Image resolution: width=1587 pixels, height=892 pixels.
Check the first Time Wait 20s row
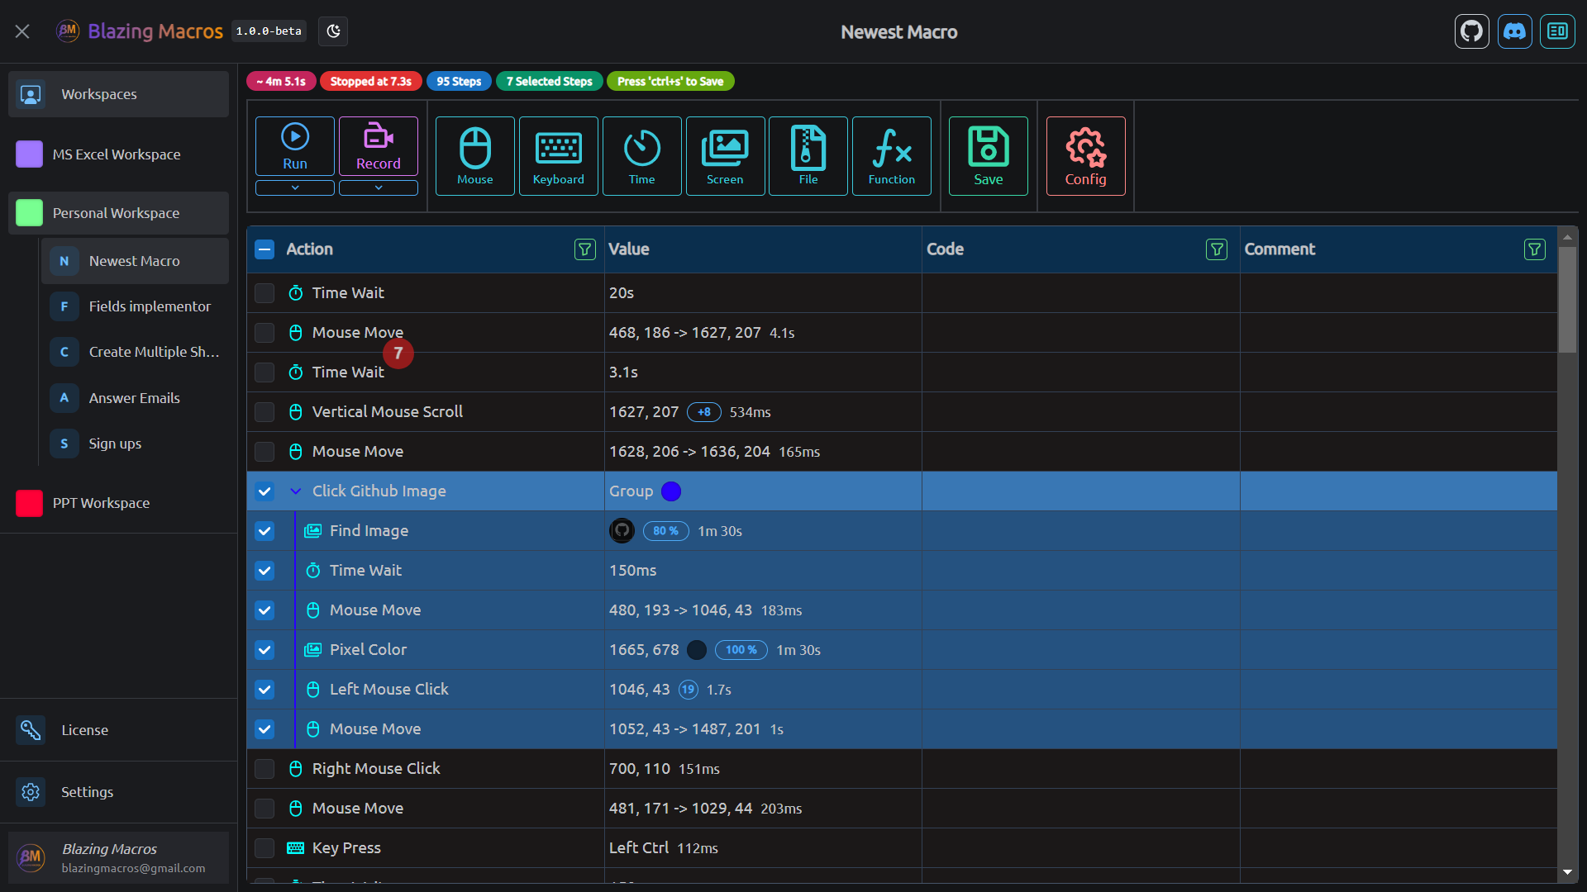pos(264,293)
